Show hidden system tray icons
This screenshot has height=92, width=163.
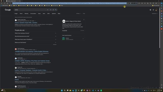[x=143, y=90]
